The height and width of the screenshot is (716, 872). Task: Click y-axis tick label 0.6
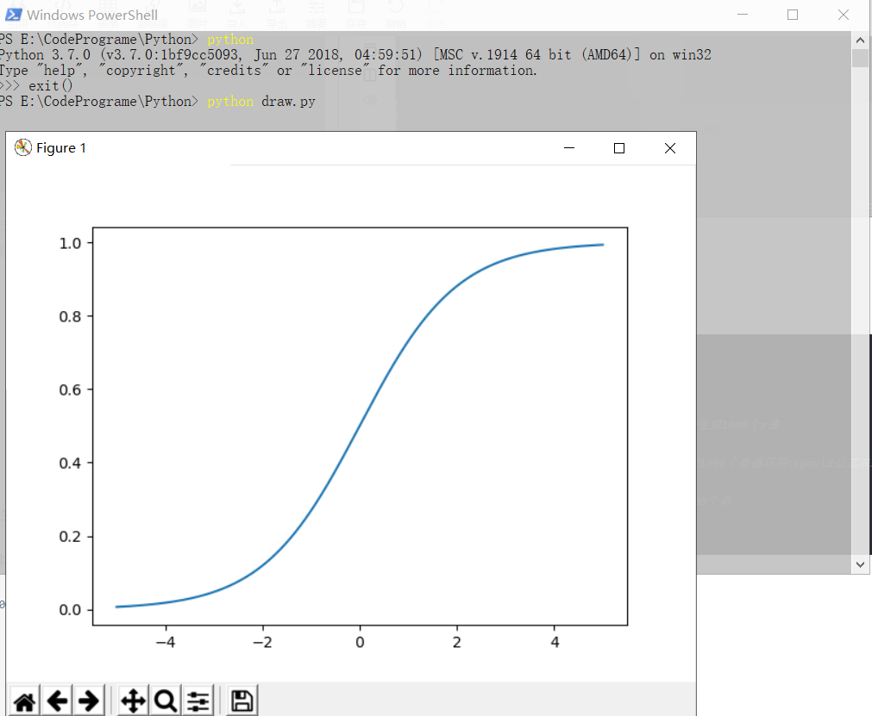(x=70, y=390)
